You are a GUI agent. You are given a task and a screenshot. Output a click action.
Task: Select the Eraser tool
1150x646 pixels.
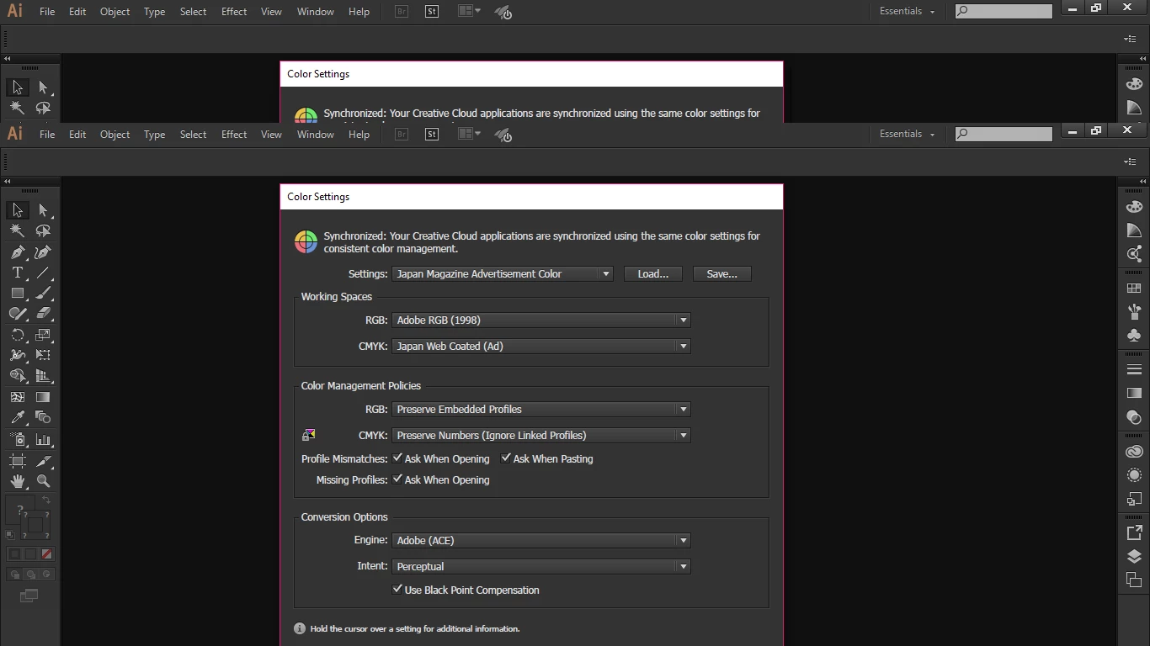tap(43, 313)
